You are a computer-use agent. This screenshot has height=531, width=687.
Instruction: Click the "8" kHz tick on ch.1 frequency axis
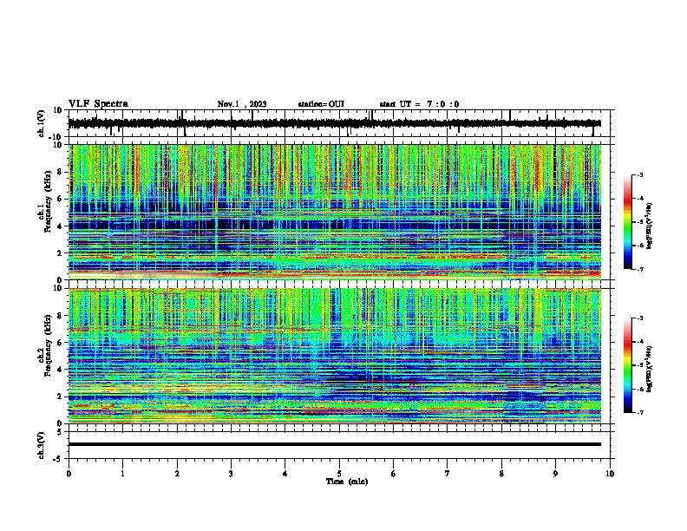[x=61, y=172]
